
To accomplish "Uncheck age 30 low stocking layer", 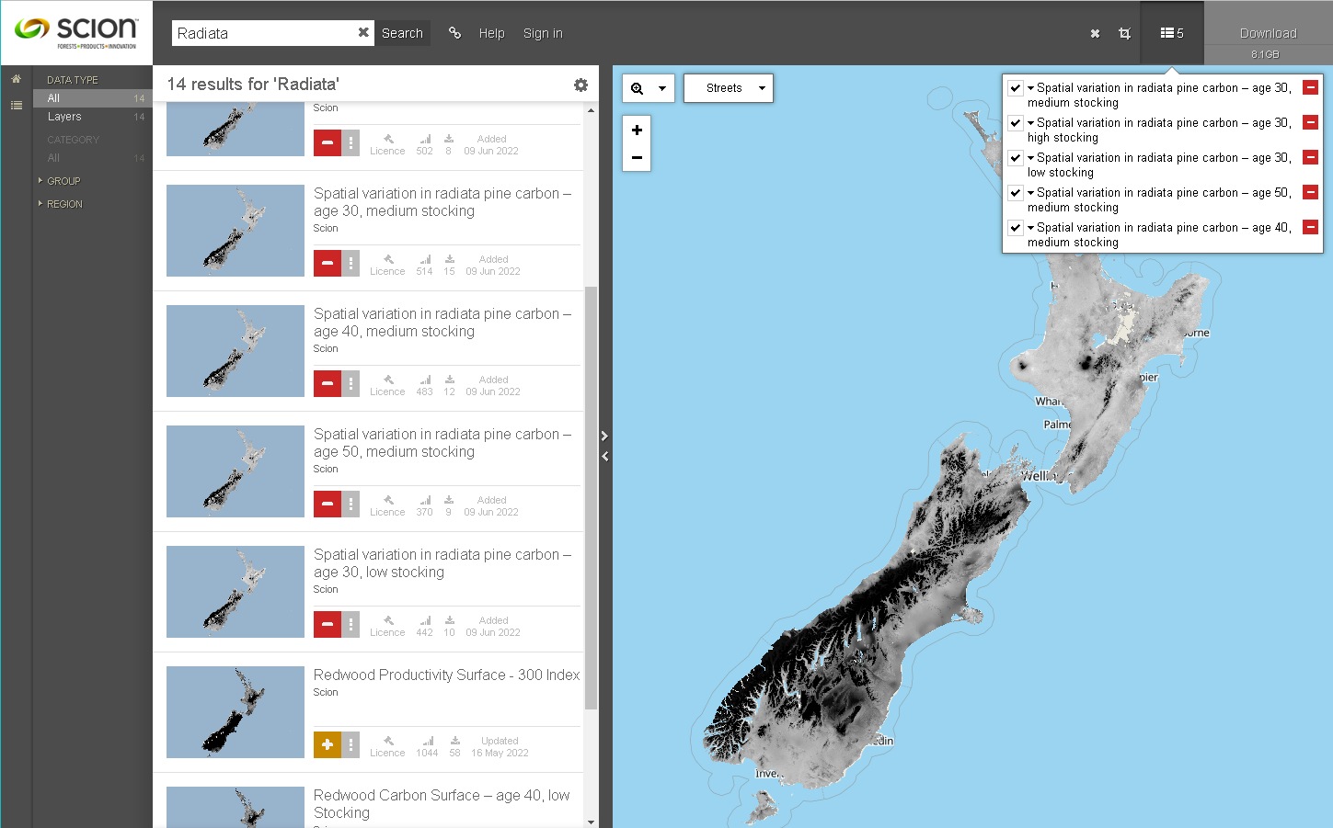I will pyautogui.click(x=1016, y=158).
